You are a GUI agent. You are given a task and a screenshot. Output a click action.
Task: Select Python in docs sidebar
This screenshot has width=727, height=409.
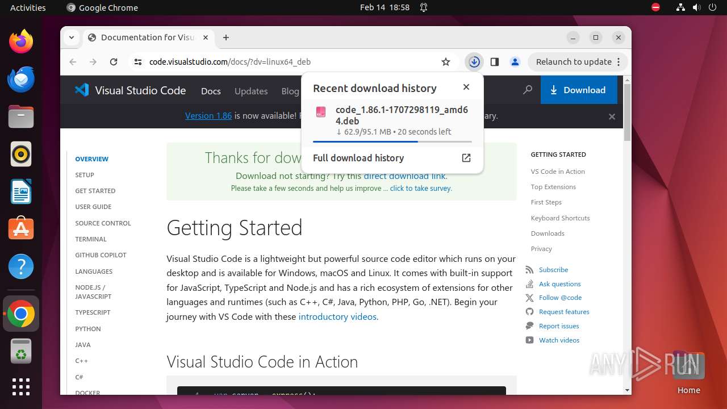tap(88, 329)
